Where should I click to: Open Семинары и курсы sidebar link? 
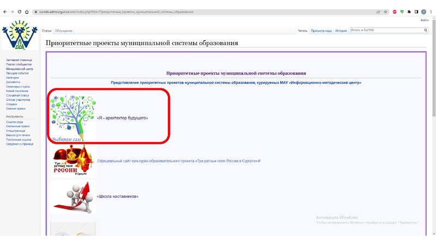pyautogui.click(x=18, y=87)
